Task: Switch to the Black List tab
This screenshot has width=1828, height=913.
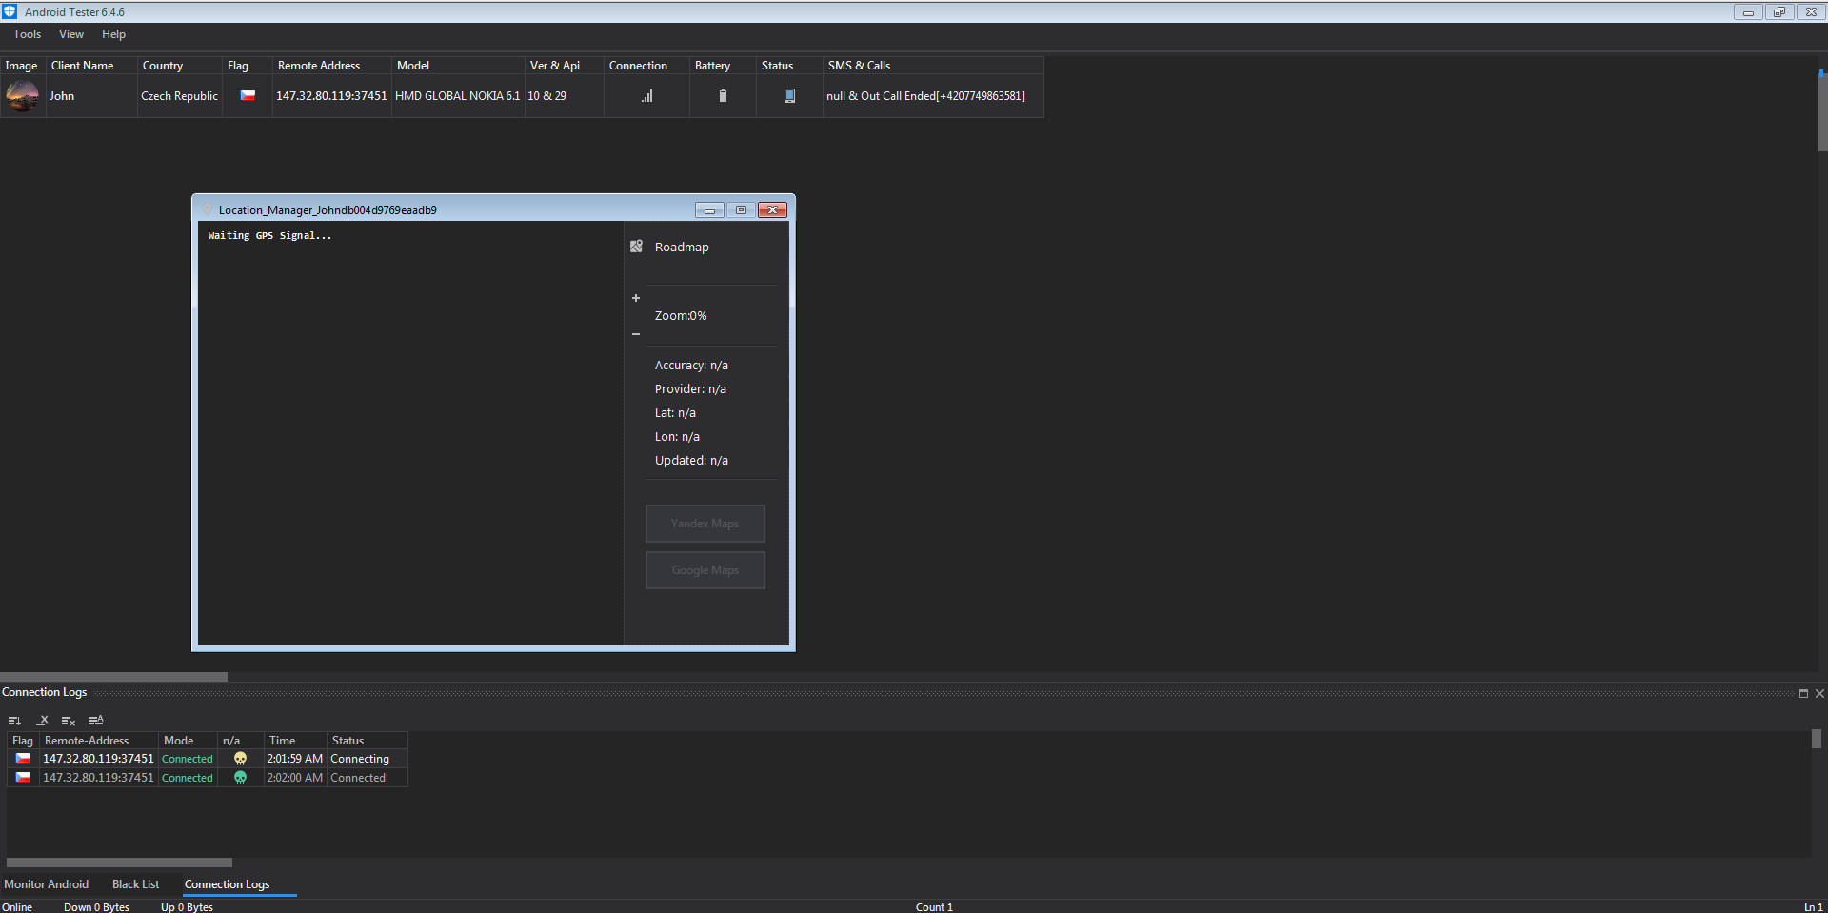Action: (135, 884)
